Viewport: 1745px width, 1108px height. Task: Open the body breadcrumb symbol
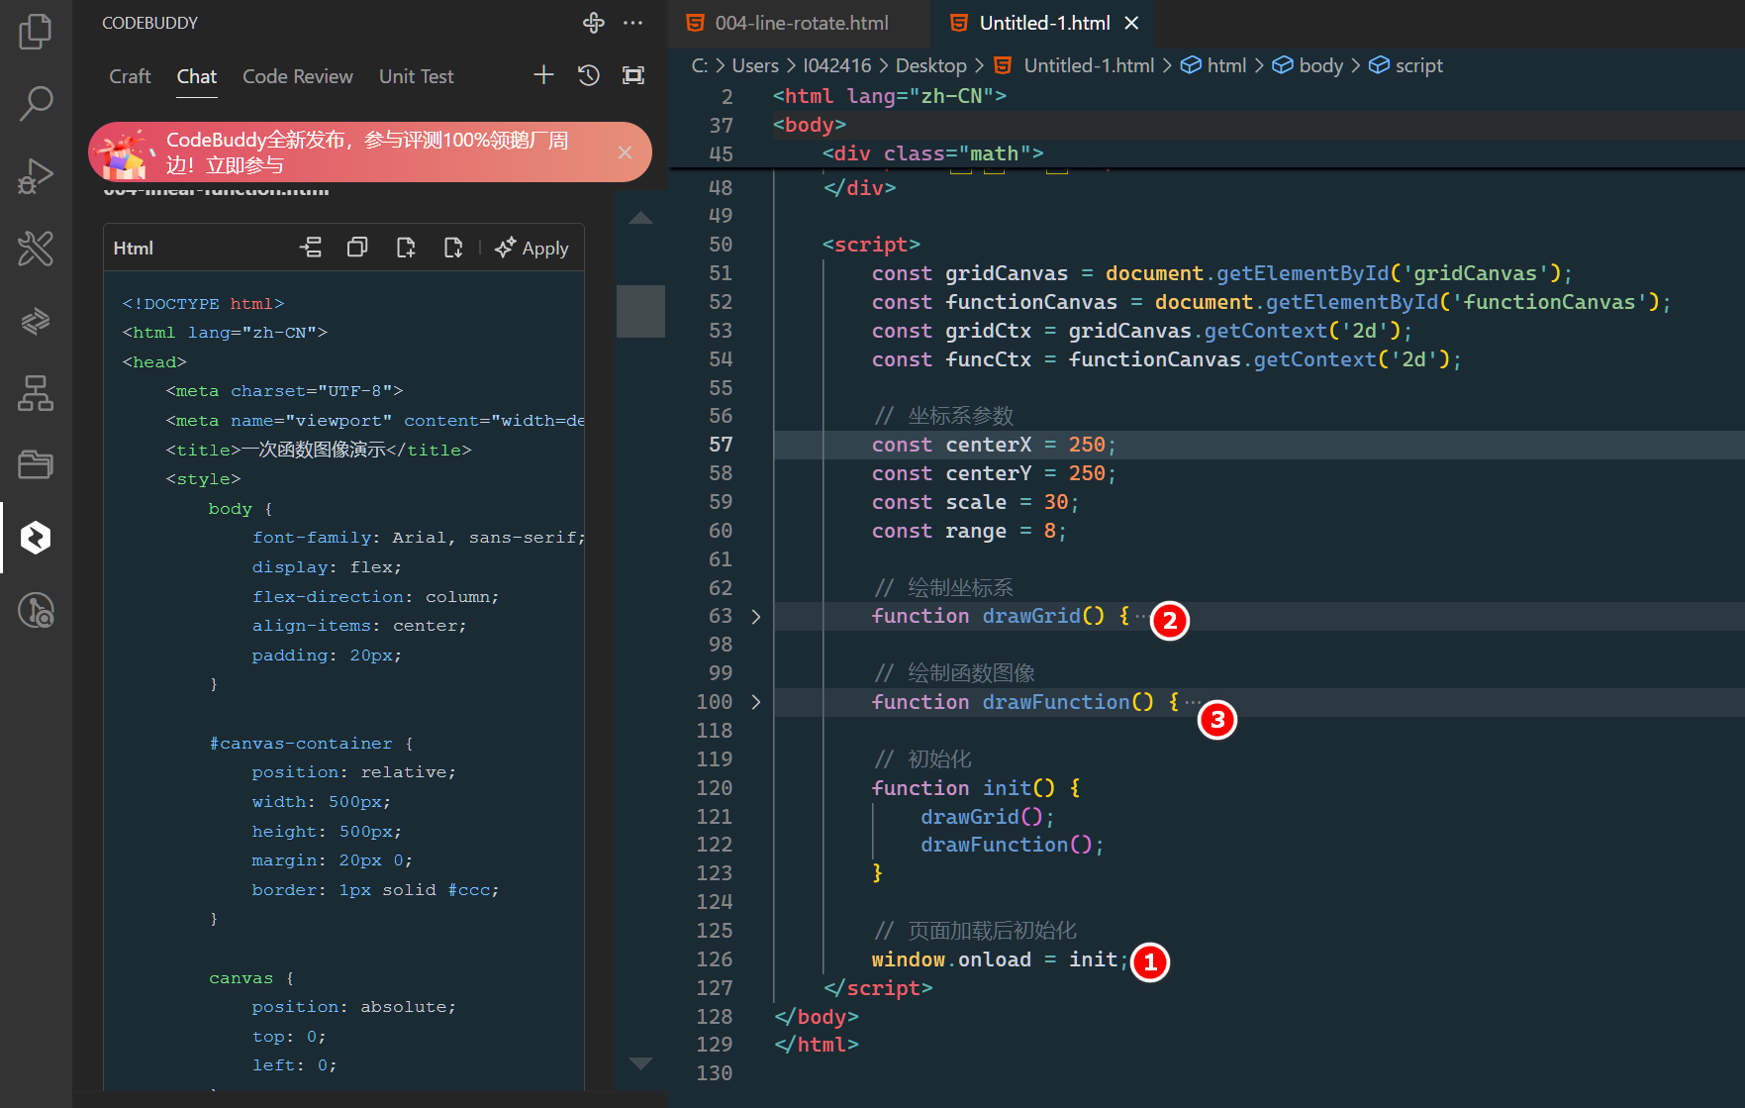point(1308,65)
